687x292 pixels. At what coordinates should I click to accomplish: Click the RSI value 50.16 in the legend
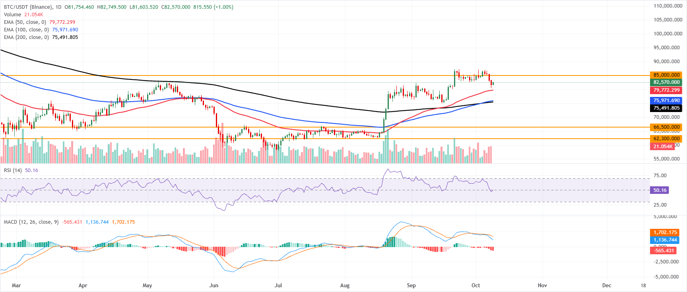(x=31, y=170)
